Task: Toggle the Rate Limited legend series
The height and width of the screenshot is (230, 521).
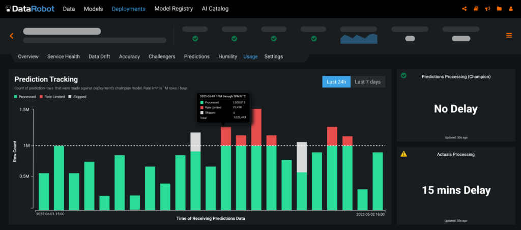Action: point(52,97)
